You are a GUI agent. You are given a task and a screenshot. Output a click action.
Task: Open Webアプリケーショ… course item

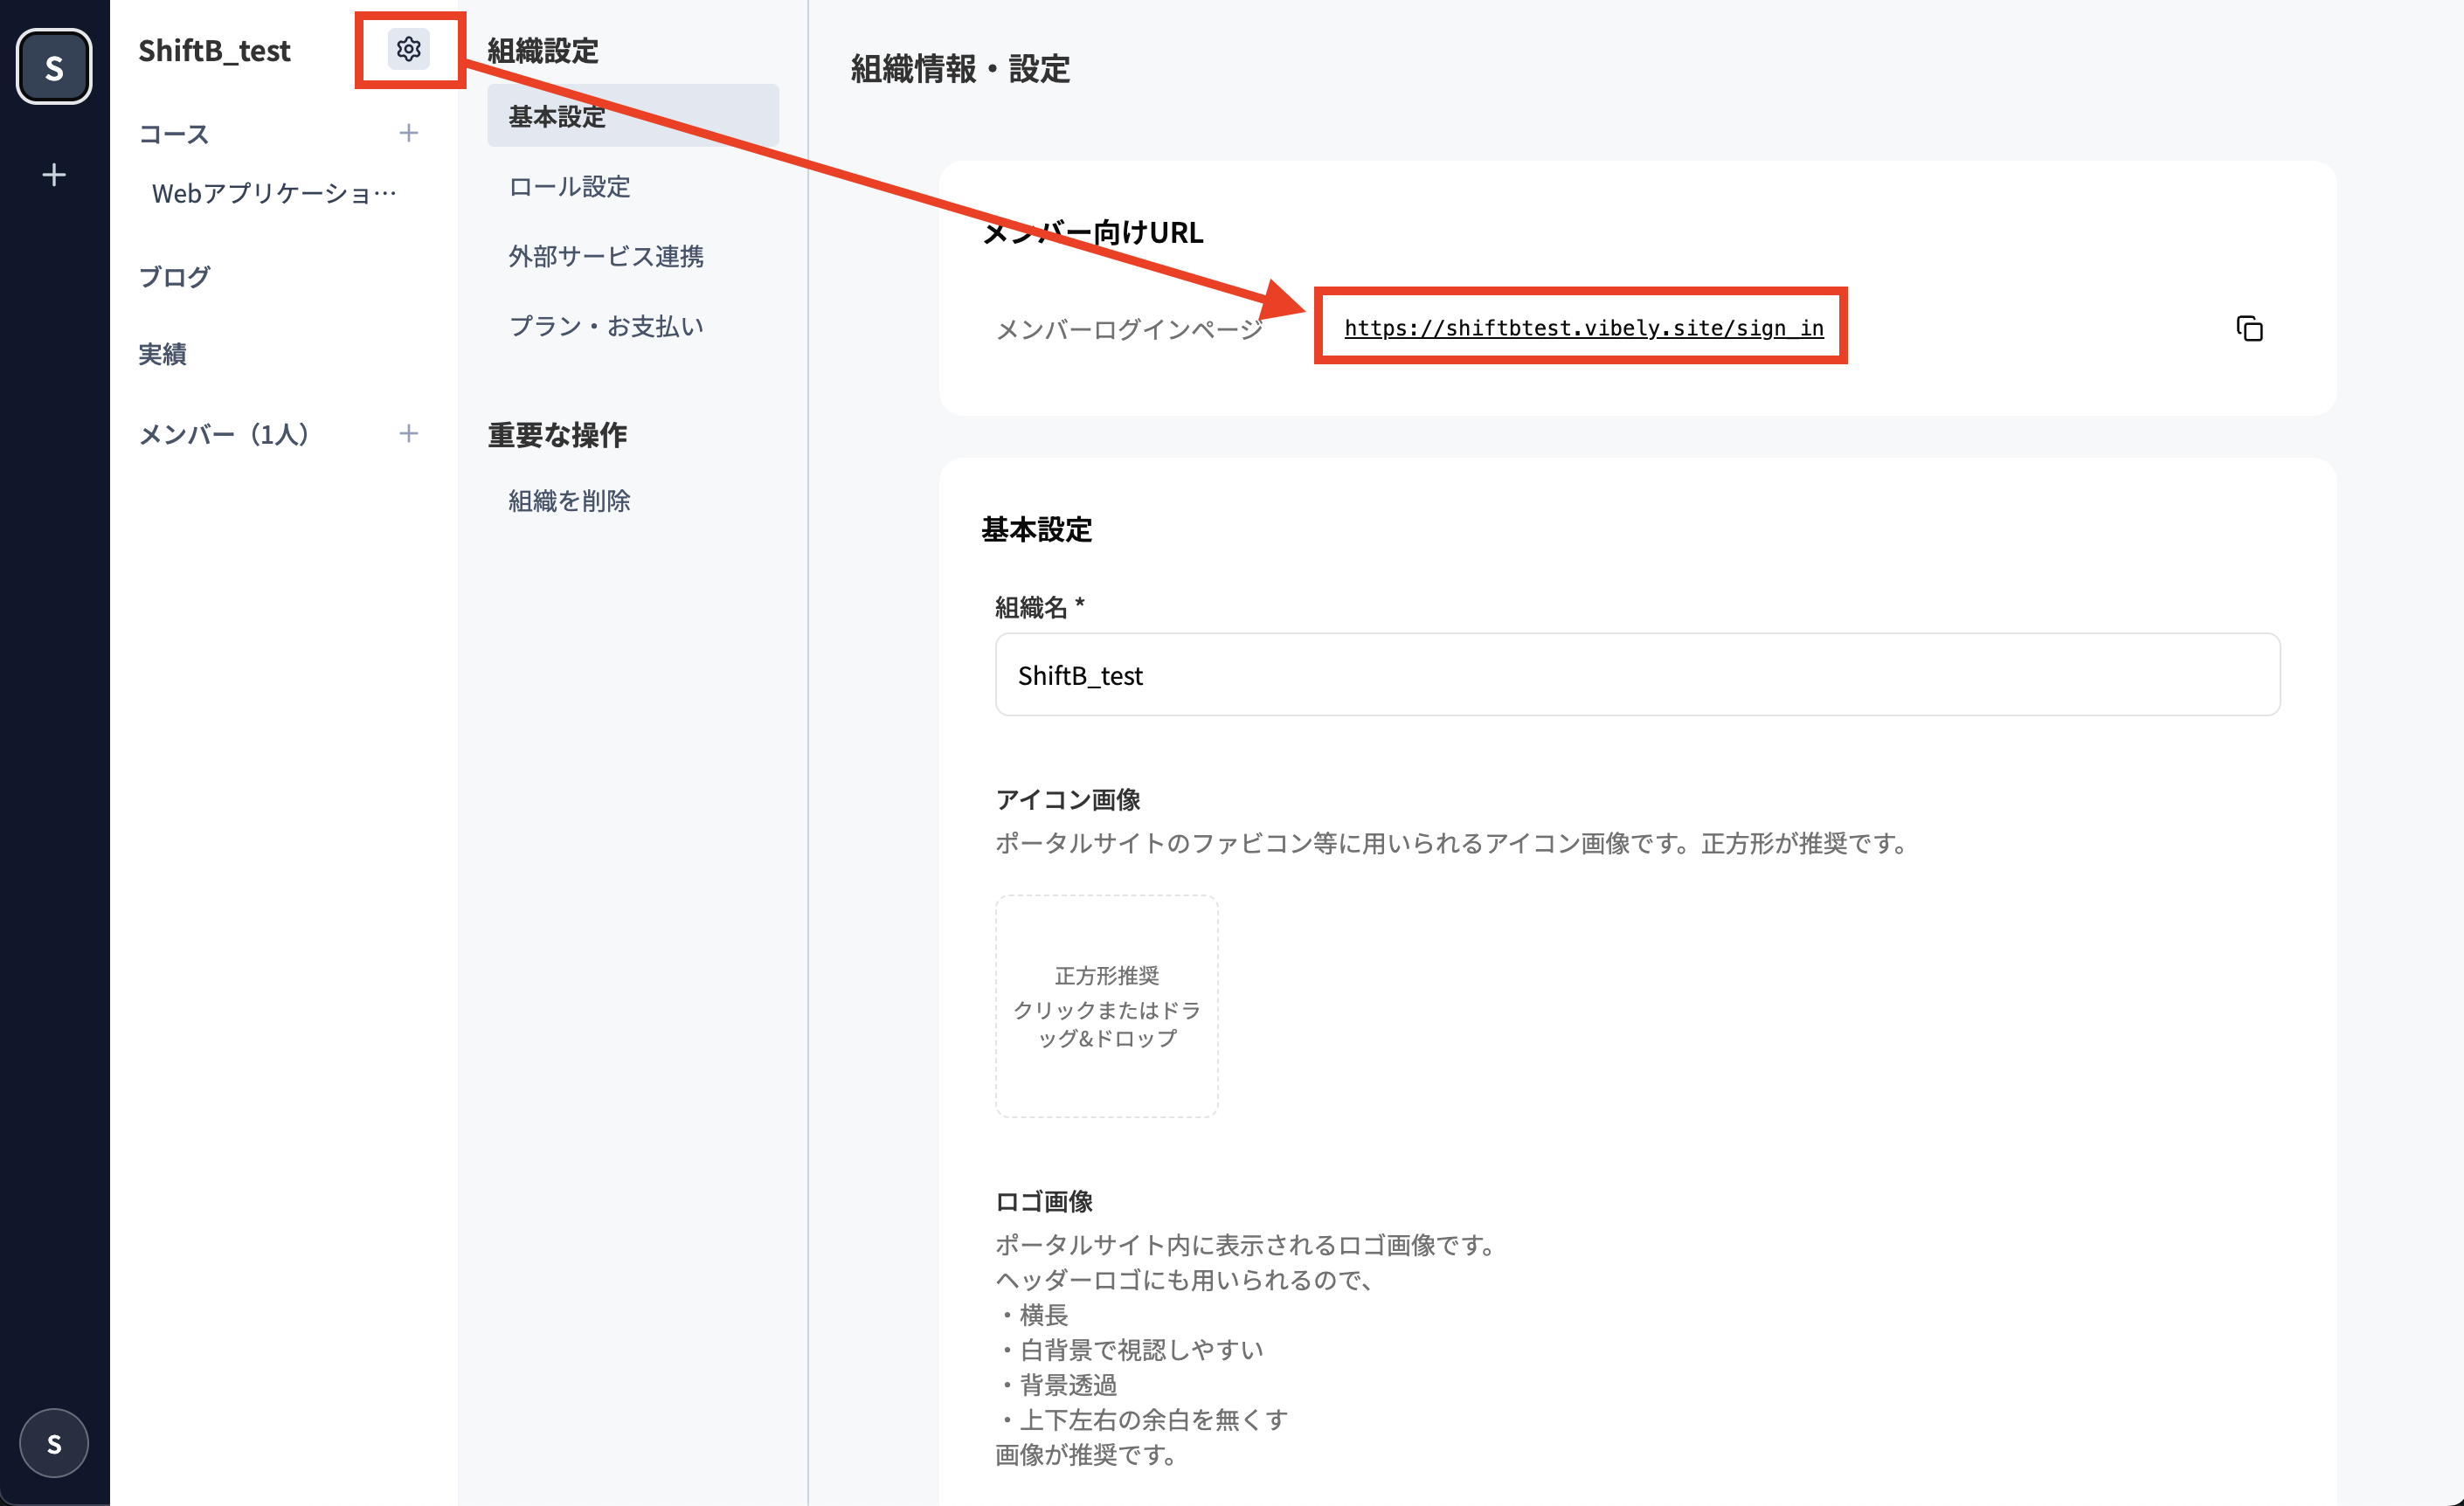273,193
